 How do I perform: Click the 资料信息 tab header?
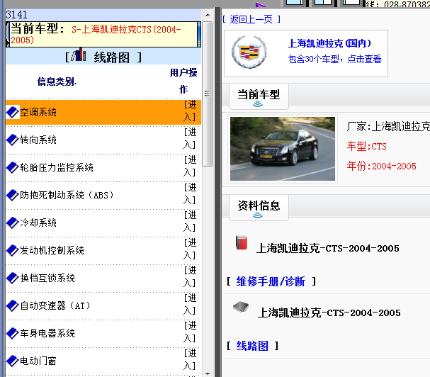click(x=259, y=208)
